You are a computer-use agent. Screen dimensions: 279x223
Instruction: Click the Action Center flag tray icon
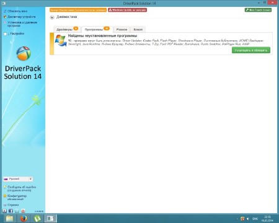pos(242,219)
